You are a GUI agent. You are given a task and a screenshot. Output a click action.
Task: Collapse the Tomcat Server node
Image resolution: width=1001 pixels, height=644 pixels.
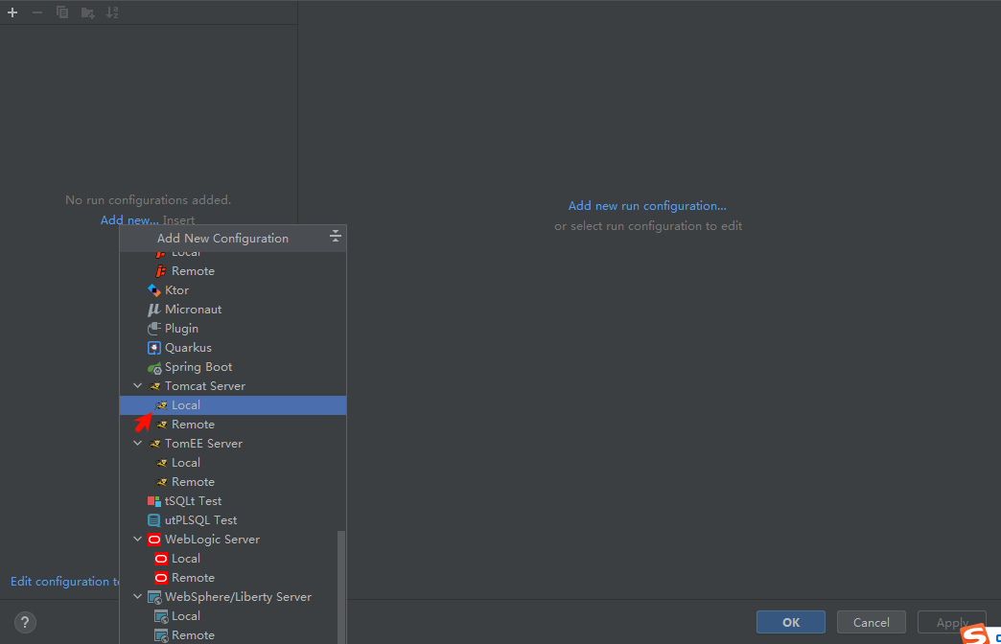(x=137, y=385)
